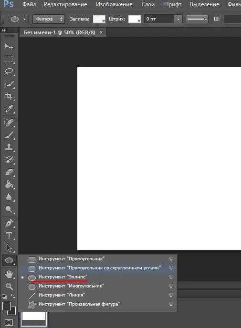Image resolution: width=241 pixels, height=328 pixels.
Task: Select the Rectangular Marquee tool
Action: [9, 59]
